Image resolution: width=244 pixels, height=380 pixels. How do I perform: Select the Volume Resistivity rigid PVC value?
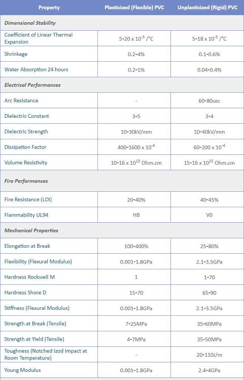(209, 162)
